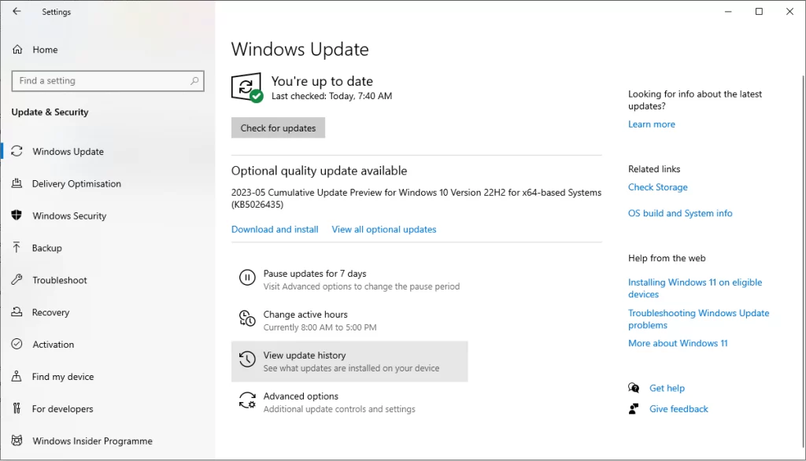806x461 pixels.
Task: Click the Last checked: Today, 7:40 AM text
Action: click(x=331, y=96)
